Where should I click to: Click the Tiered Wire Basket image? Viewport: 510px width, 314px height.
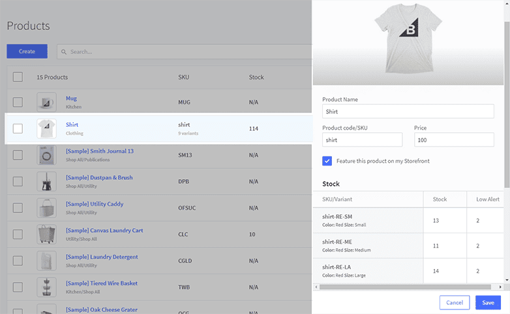click(x=46, y=287)
